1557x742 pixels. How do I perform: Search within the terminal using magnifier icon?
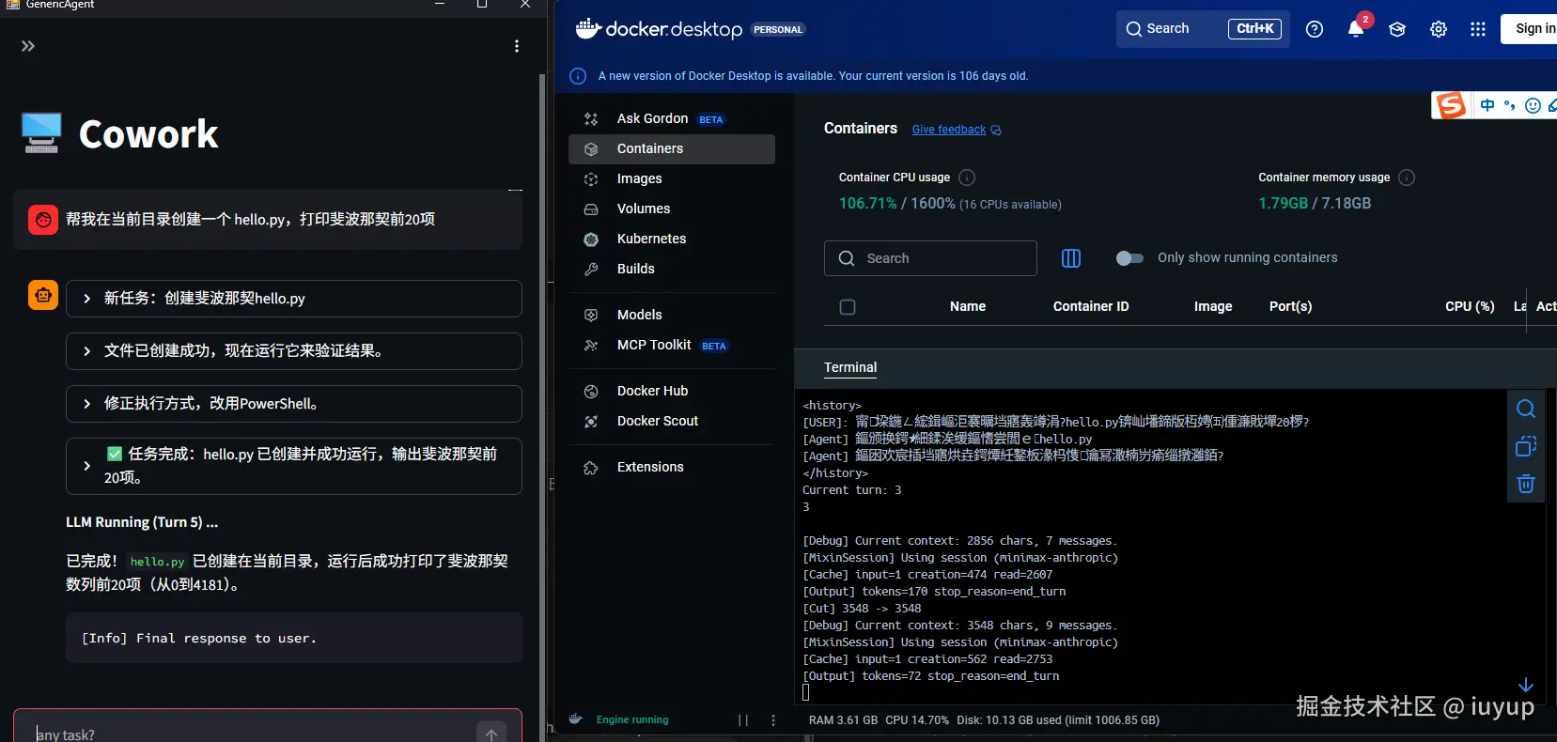(1526, 409)
